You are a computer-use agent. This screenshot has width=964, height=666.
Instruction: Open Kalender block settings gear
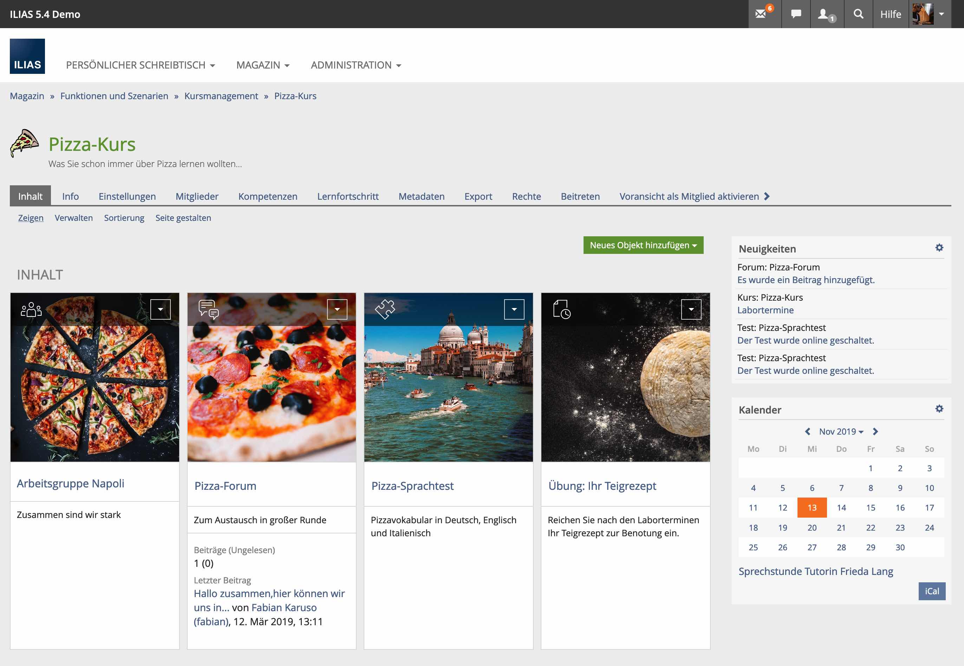click(x=939, y=409)
